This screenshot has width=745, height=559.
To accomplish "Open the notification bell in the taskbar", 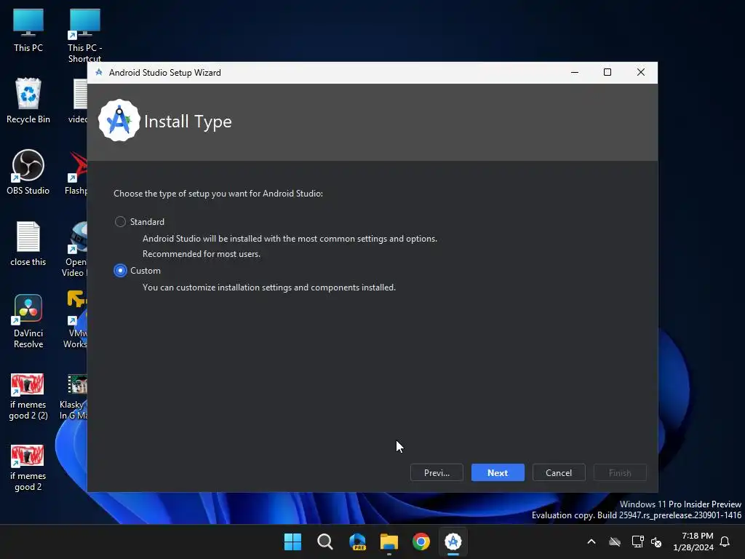I will [725, 542].
